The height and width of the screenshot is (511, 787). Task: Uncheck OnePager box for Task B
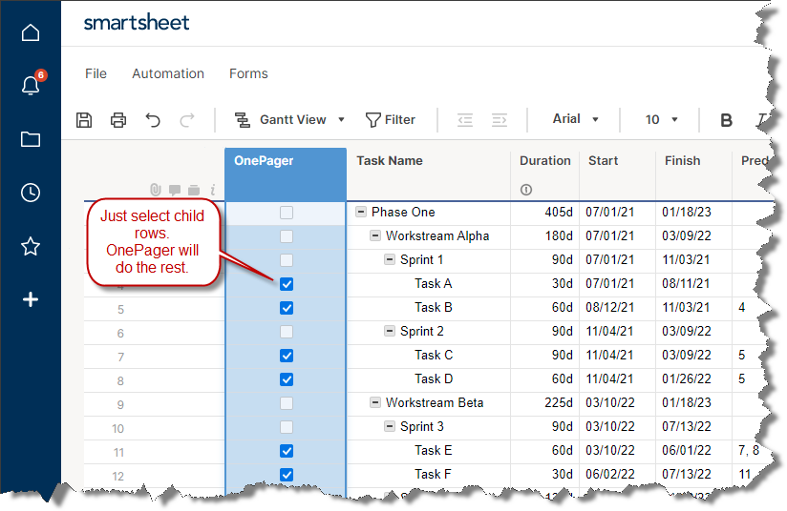(x=287, y=308)
